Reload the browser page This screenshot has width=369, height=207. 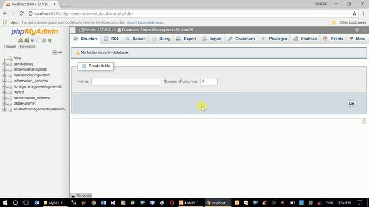(21, 14)
